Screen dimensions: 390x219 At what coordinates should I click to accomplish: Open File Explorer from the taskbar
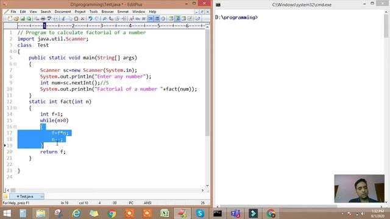pos(41,214)
